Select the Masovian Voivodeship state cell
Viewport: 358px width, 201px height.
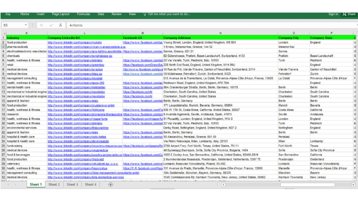pyautogui.click(x=331, y=164)
